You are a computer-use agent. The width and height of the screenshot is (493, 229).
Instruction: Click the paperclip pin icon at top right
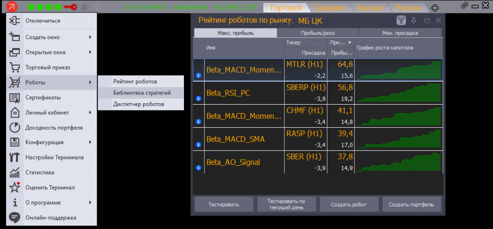[465, 6]
